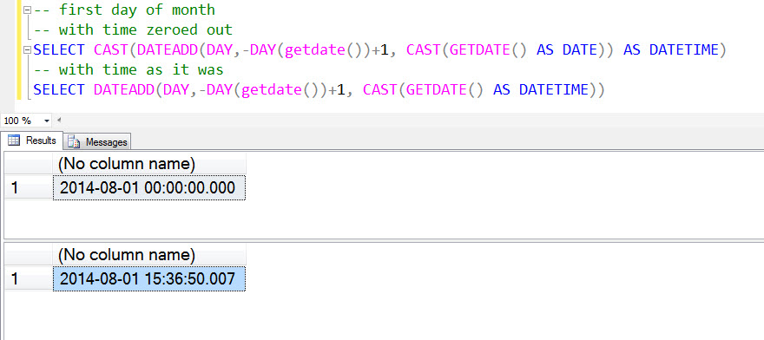This screenshot has width=764, height=340.
Task: Click the Messages tab page icon
Action: (74, 141)
